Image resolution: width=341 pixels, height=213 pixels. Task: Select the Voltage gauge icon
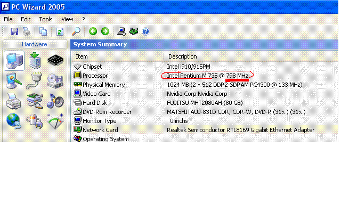55,121
